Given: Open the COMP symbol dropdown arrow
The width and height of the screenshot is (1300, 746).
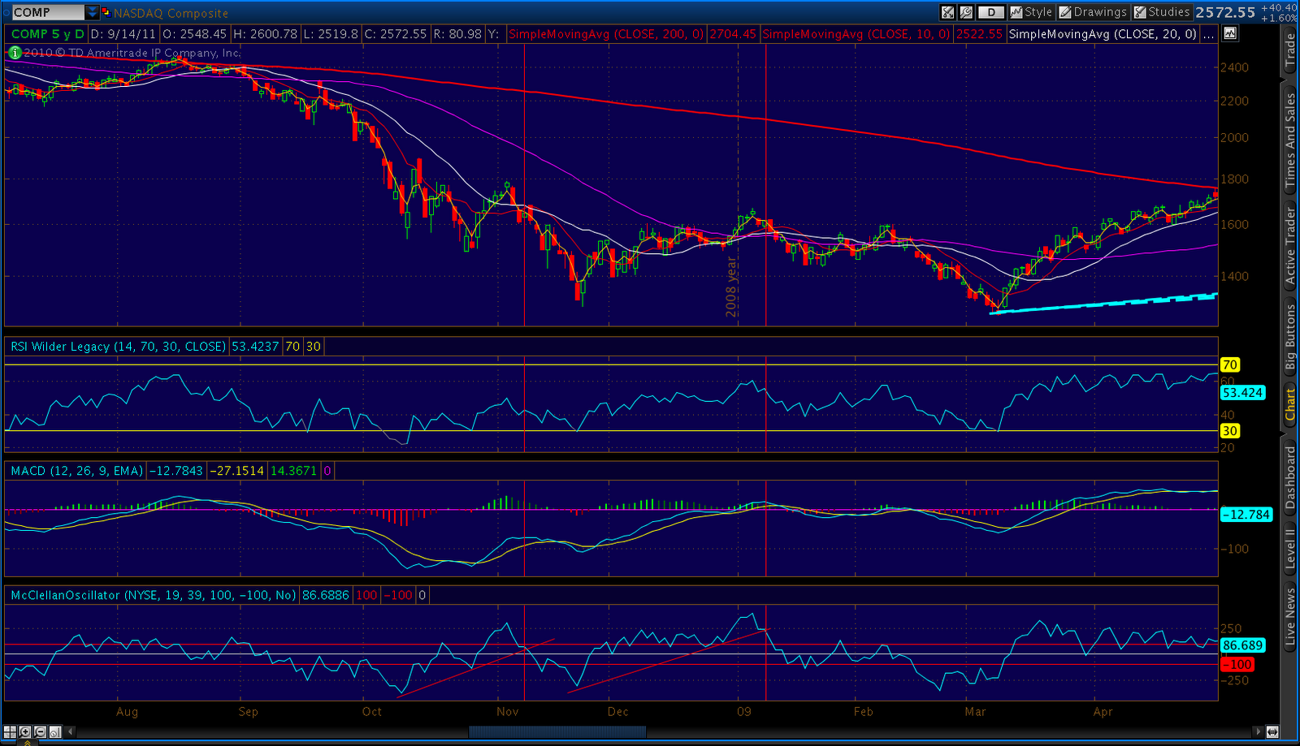Looking at the screenshot, I should click(92, 12).
